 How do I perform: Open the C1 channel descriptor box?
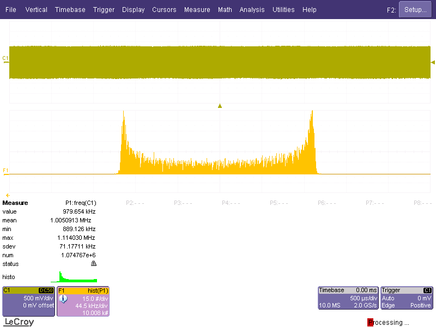(29, 301)
